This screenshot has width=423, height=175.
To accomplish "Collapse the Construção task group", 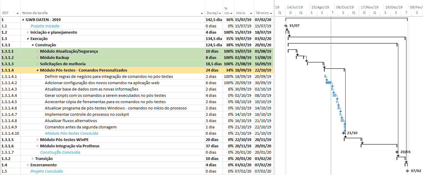I will coord(33,45).
